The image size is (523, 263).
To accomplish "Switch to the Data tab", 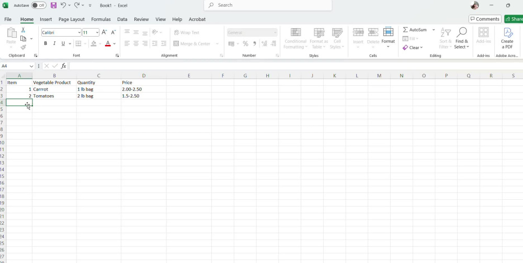I will [122, 19].
